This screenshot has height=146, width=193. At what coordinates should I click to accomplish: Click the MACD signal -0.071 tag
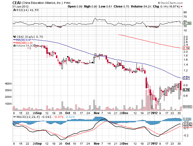(187, 126)
